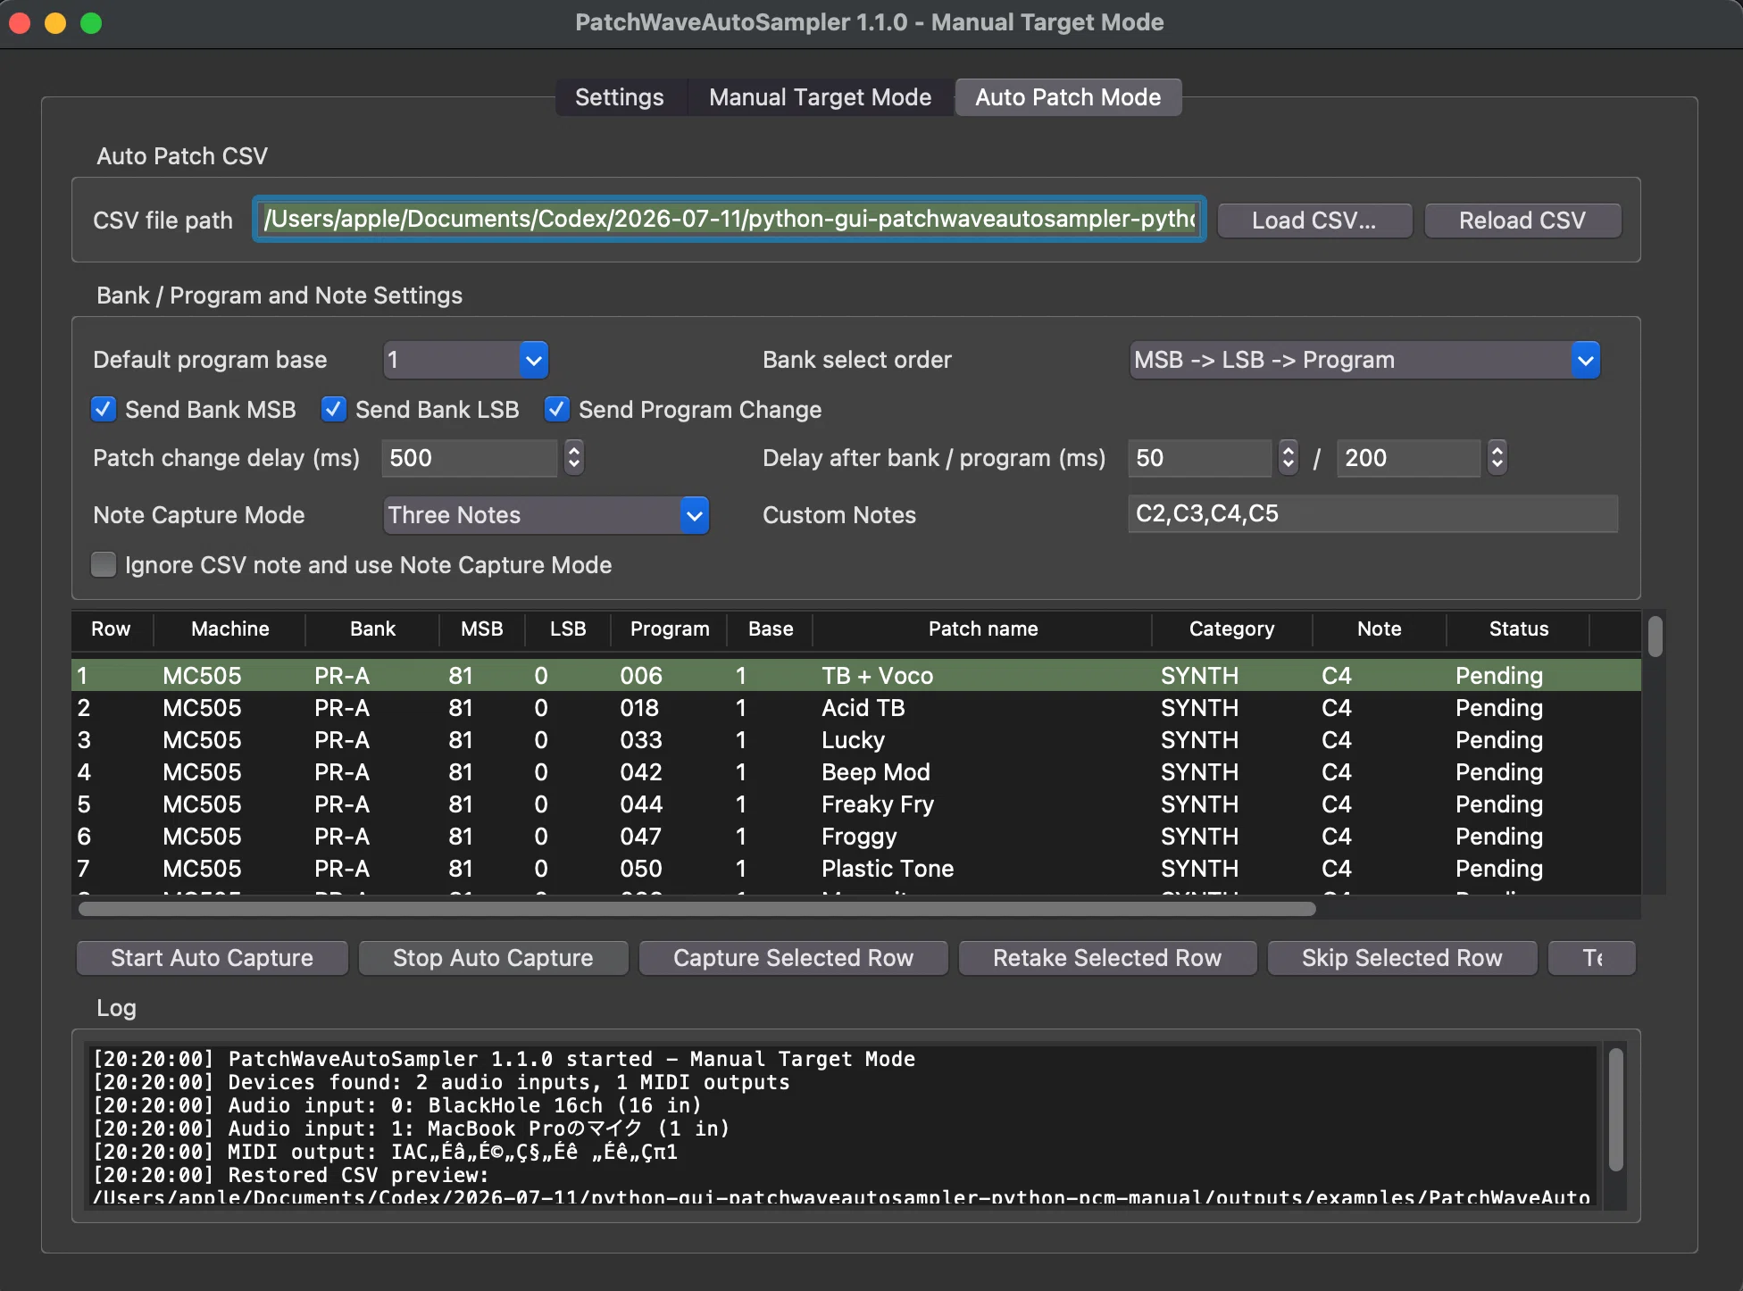Screen dimensions: 1743x1291
Task: Click the green zoom window button
Action: 91,23
